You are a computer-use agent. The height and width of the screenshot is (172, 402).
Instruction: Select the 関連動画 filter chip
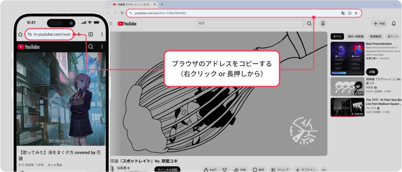point(375,36)
